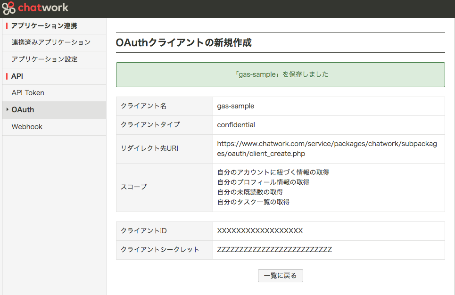This screenshot has width=455, height=295.
Task: Click the scope 自分のタスク一覧の取得
Action: pos(253,202)
